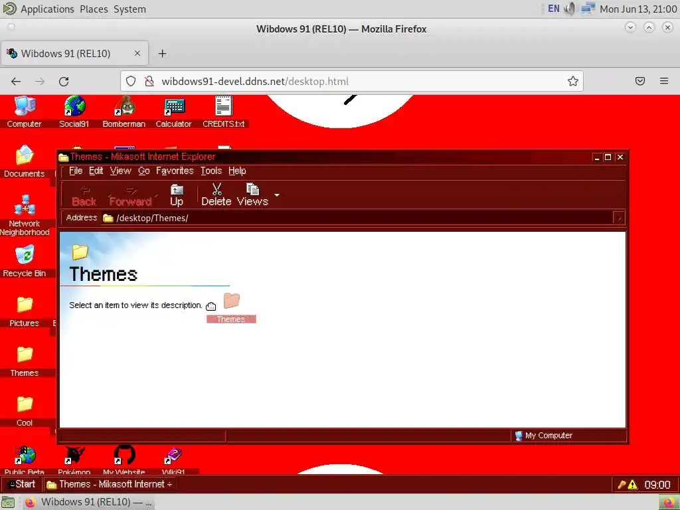Click the Wibdows 91 Start button
Viewport: 680px width, 510px height.
tap(21, 484)
